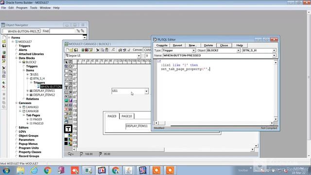Expand the LIS1 item node

28,74
